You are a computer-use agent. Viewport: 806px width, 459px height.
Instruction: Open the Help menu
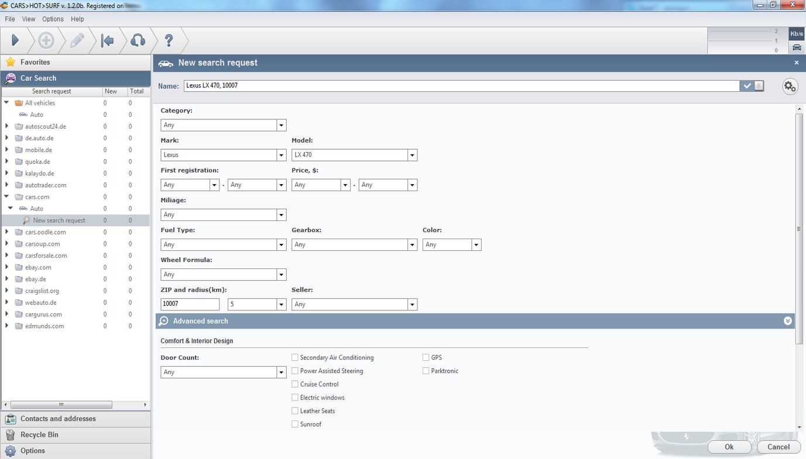77,19
